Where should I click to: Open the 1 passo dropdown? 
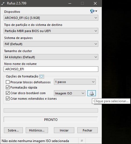75,82
